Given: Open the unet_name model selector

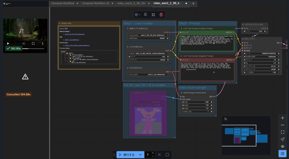Looking at the screenshot, I should (x=149, y=35).
